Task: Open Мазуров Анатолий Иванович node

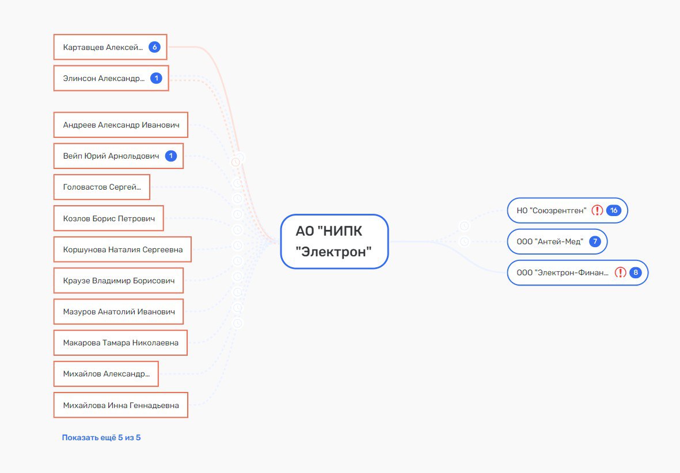Action: point(119,312)
